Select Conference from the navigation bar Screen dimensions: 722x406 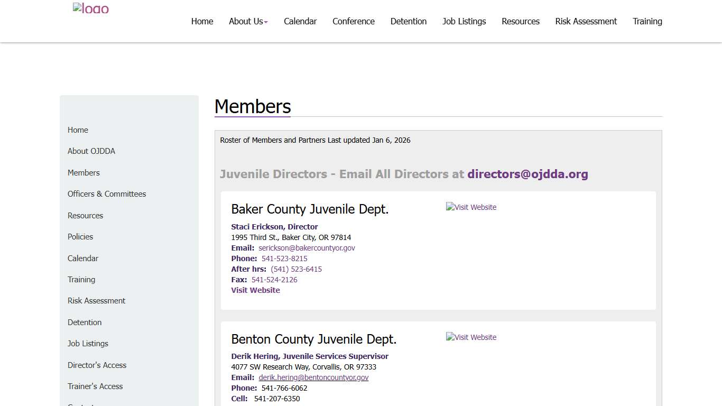(x=353, y=21)
